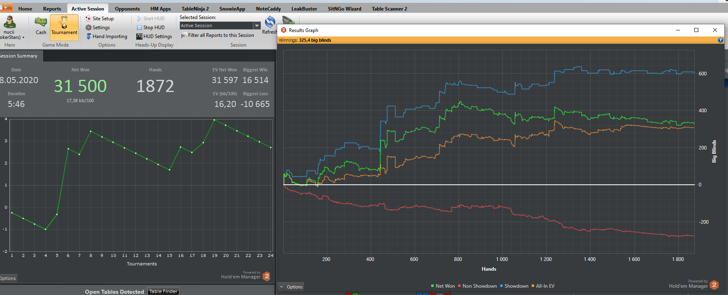Click the help question mark in Results Graph

click(720, 40)
